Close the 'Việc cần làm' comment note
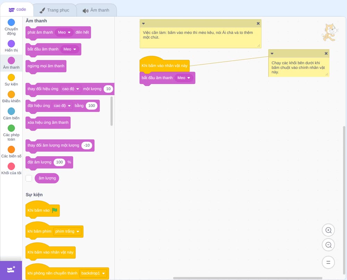The height and width of the screenshot is (280, 347). pos(258,24)
